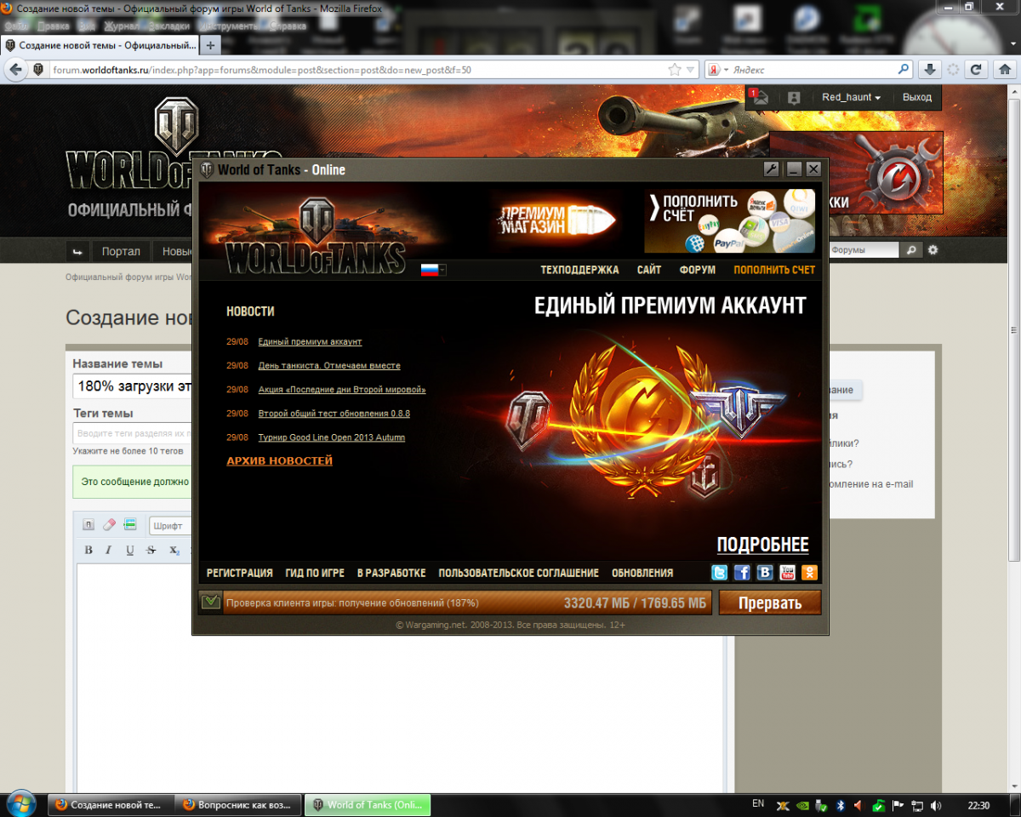
Task: Open the Портал tab on the forum
Action: pyautogui.click(x=121, y=251)
